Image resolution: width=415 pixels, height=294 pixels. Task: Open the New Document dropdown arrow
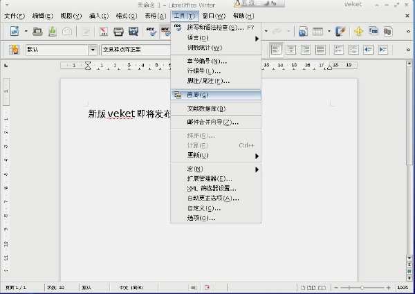coord(26,31)
